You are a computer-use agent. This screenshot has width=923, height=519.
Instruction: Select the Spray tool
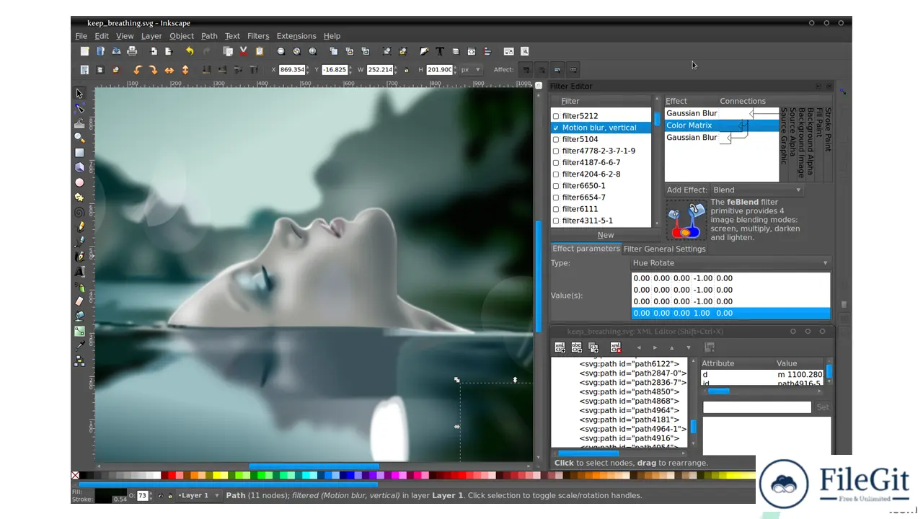click(x=79, y=286)
